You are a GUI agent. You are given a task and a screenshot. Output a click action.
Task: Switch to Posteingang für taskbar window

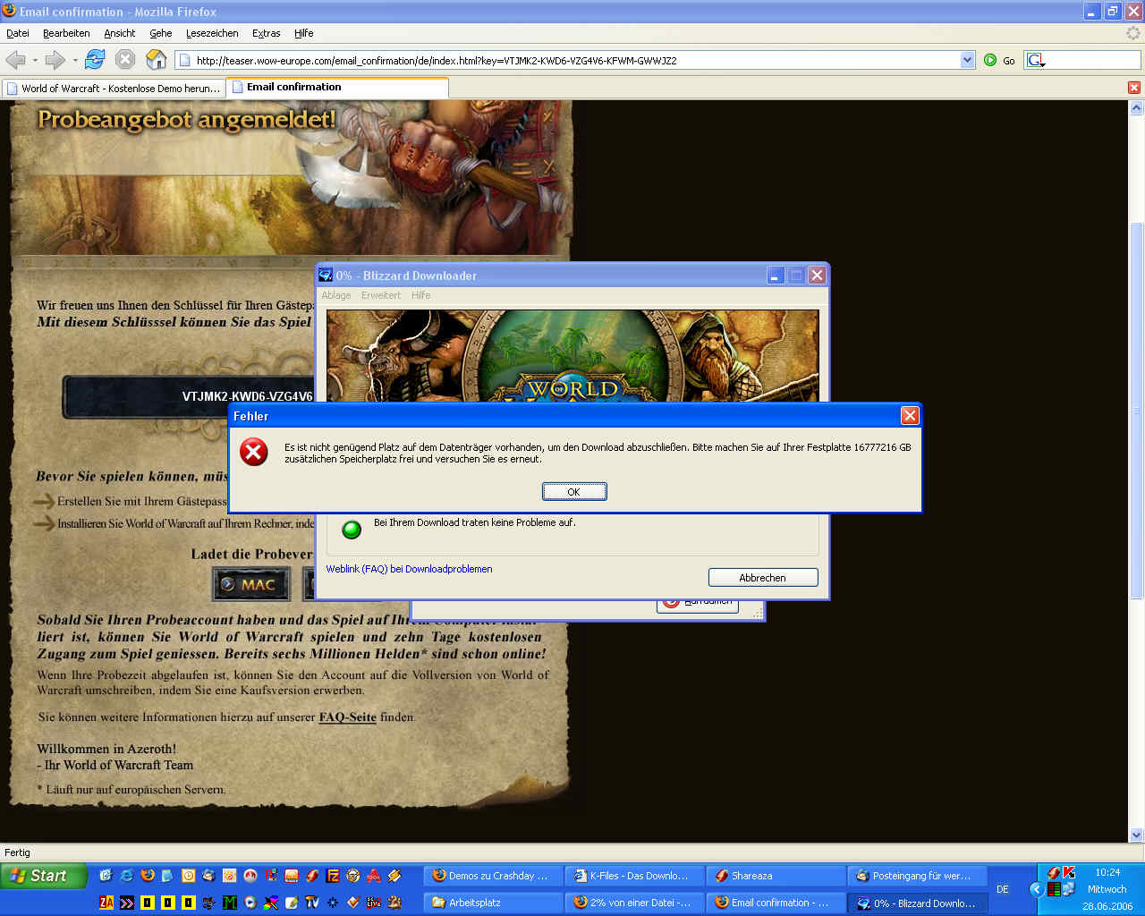click(x=917, y=876)
